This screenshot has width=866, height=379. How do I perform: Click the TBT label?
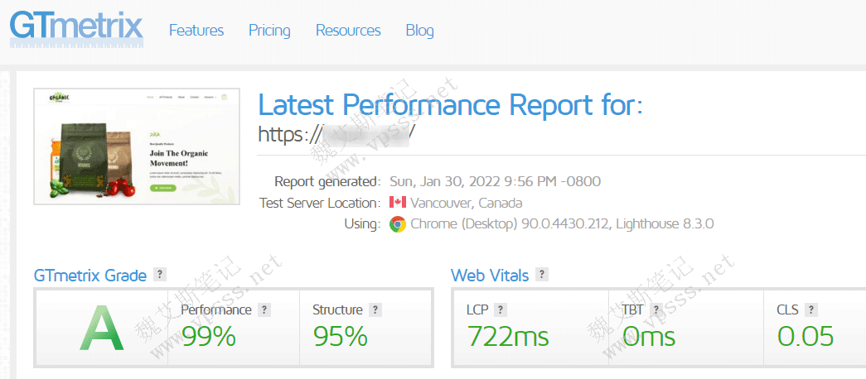pyautogui.click(x=633, y=309)
